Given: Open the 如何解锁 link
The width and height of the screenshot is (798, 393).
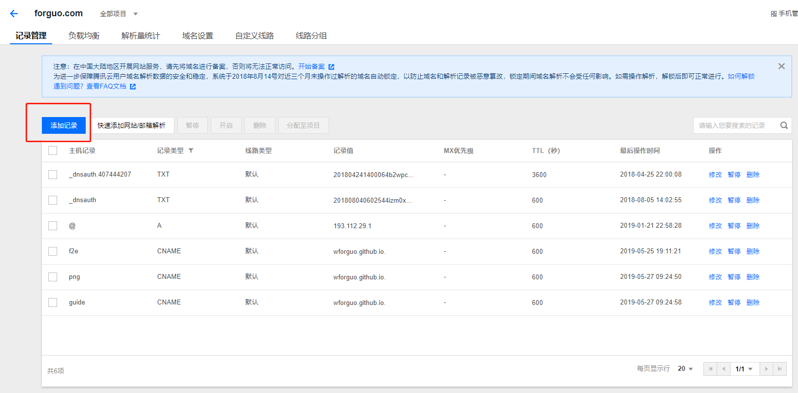Looking at the screenshot, I should [741, 76].
